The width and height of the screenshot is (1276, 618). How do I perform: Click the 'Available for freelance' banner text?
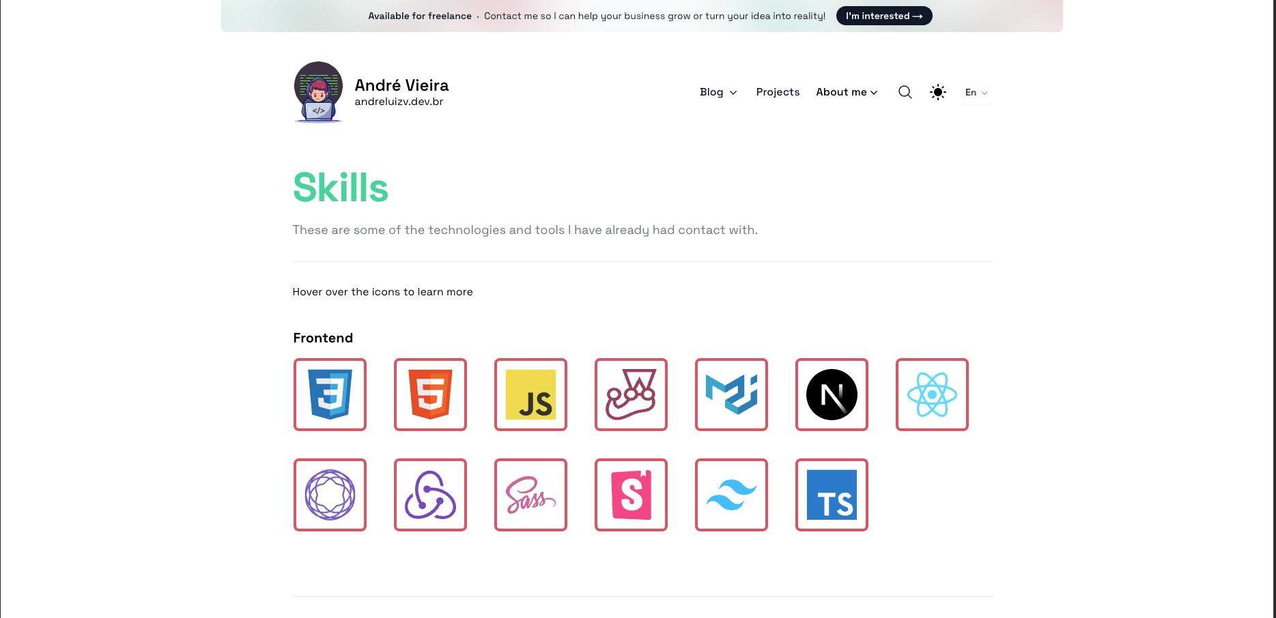420,16
